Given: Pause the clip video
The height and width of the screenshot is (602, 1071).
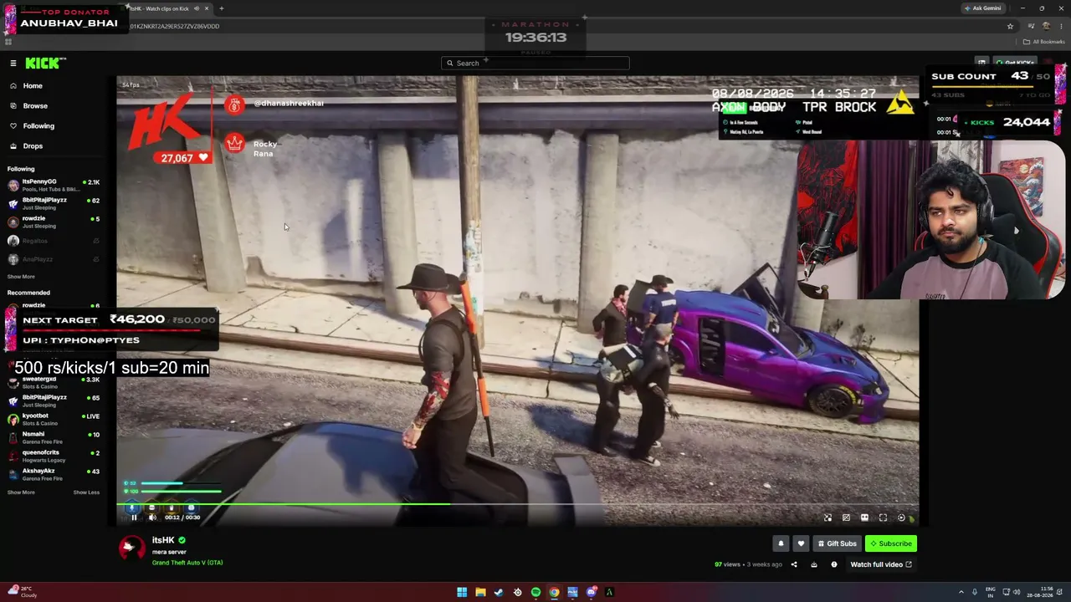Looking at the screenshot, I should pos(134,518).
